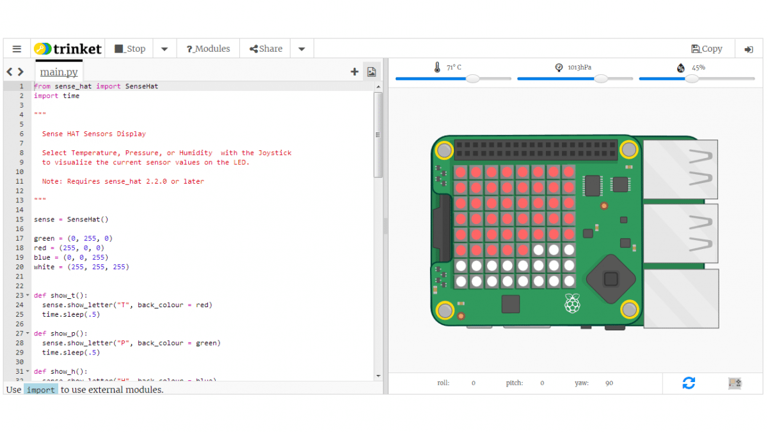This screenshot has height=432, width=768.
Task: Switch to the main.py tab
Action: click(x=58, y=72)
